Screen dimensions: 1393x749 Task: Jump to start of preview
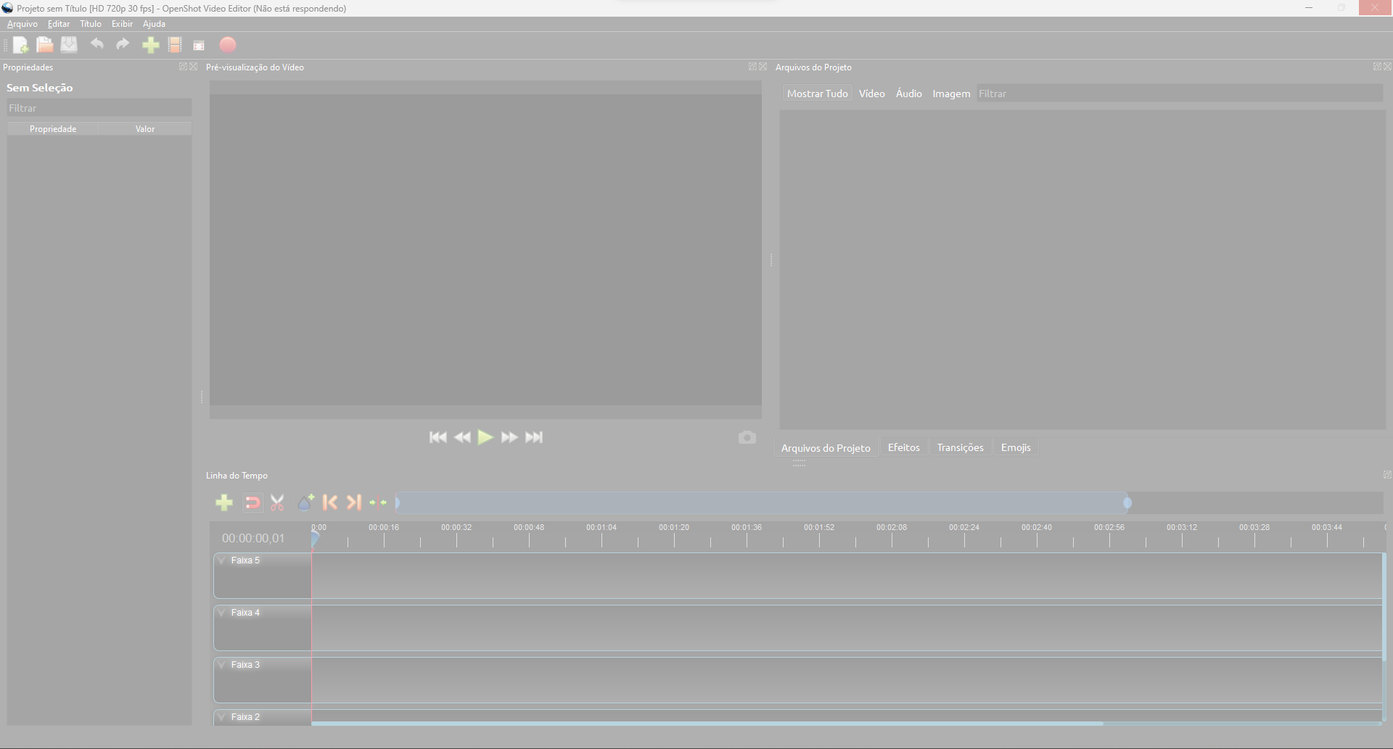click(x=437, y=437)
